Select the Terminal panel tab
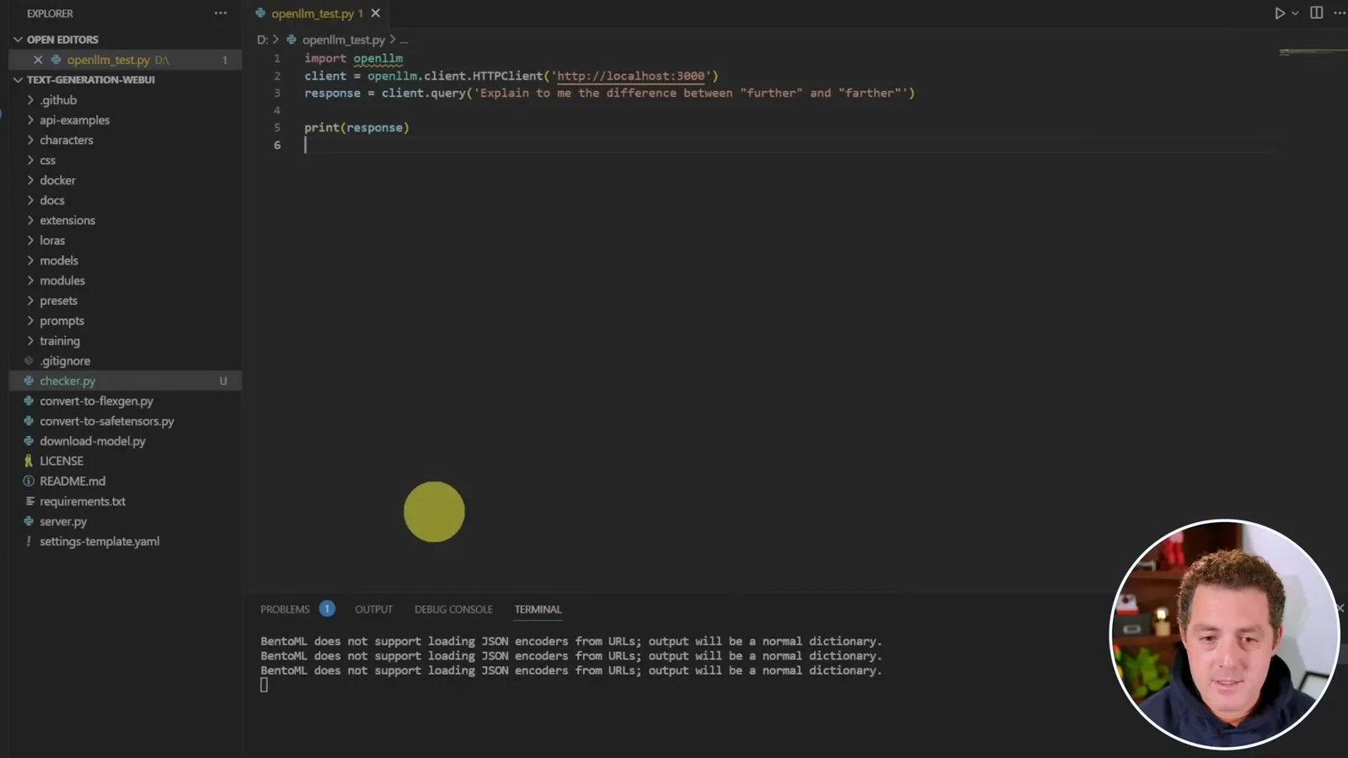The width and height of the screenshot is (1348, 758). tap(538, 610)
